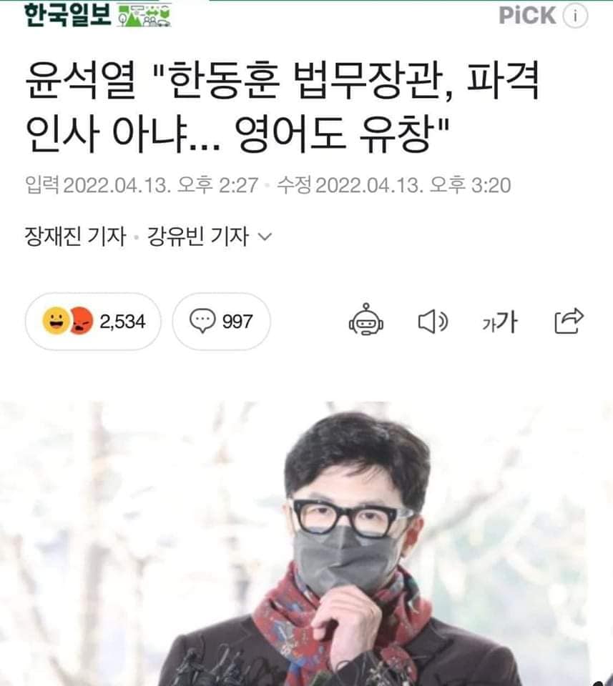
Task: Tap the smiling reaction emoji
Action: pos(56,321)
